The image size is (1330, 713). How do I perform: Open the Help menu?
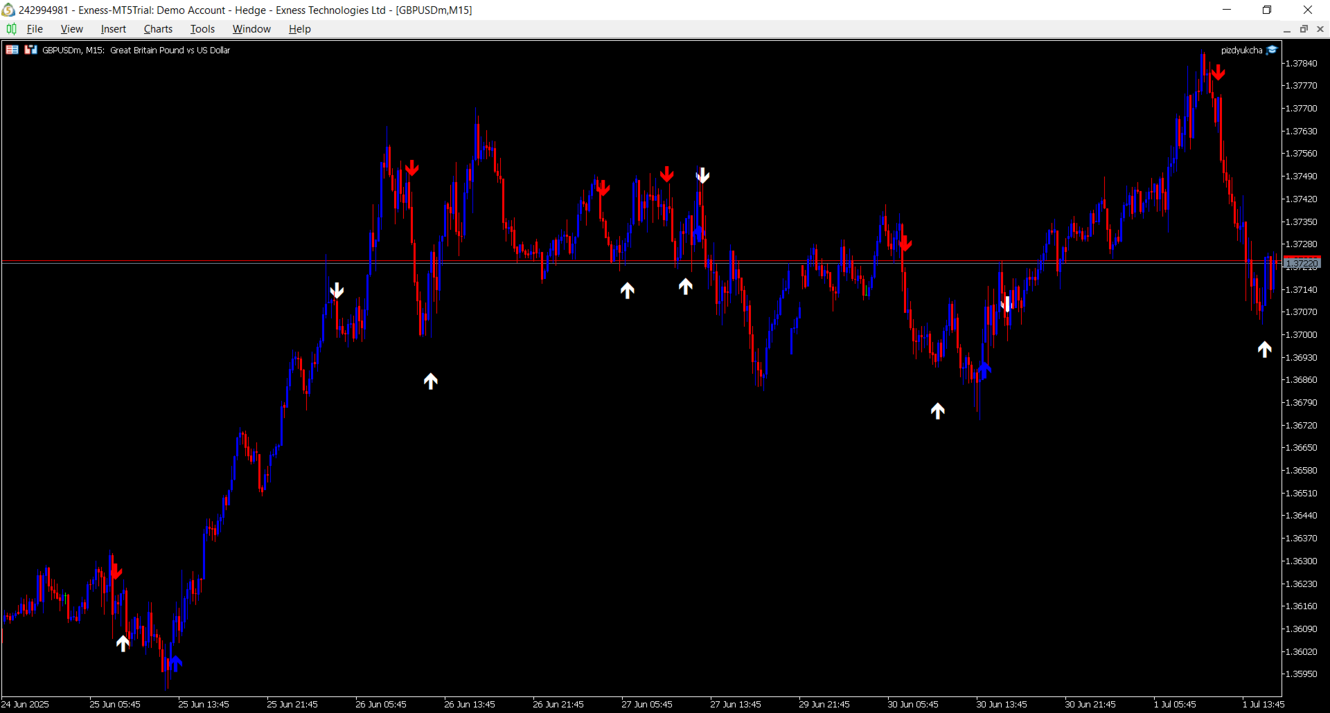pos(299,28)
